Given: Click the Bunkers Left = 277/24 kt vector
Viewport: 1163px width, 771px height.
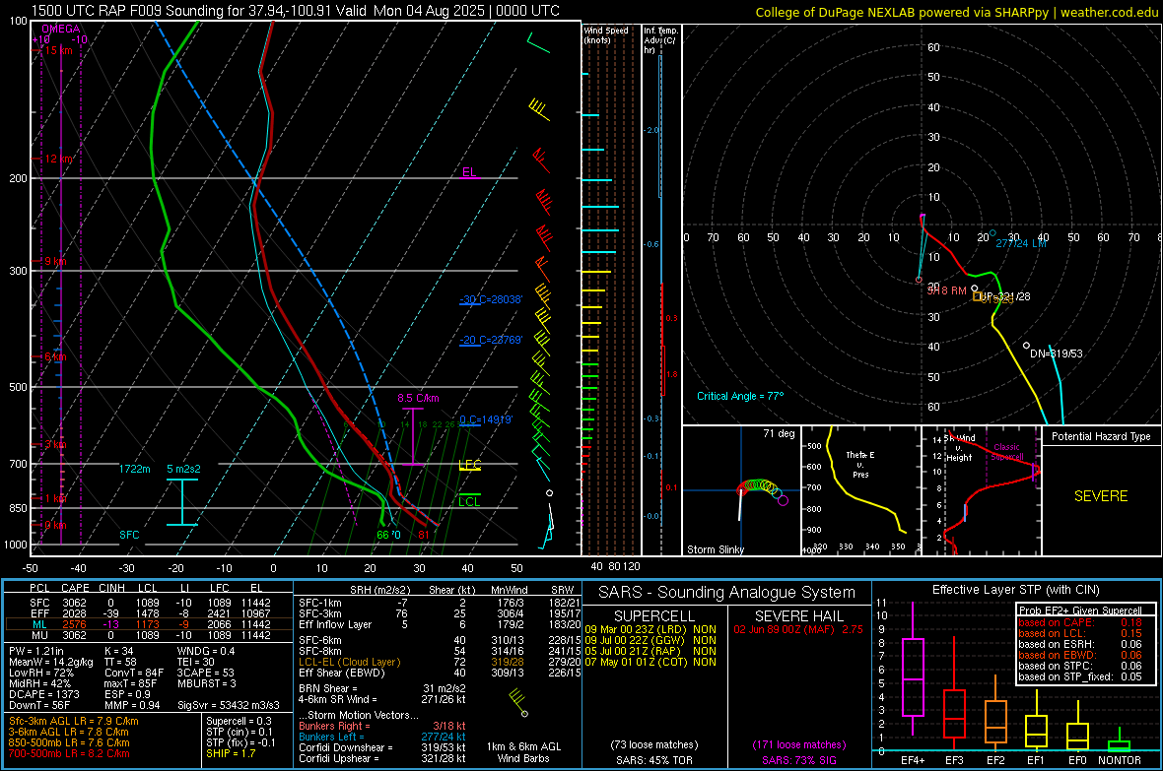Looking at the screenshot, I should [381, 737].
